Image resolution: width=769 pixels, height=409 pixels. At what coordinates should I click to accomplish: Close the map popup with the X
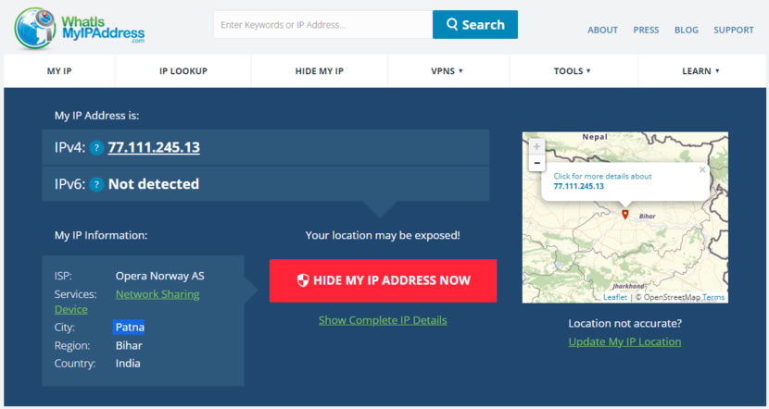pos(702,169)
